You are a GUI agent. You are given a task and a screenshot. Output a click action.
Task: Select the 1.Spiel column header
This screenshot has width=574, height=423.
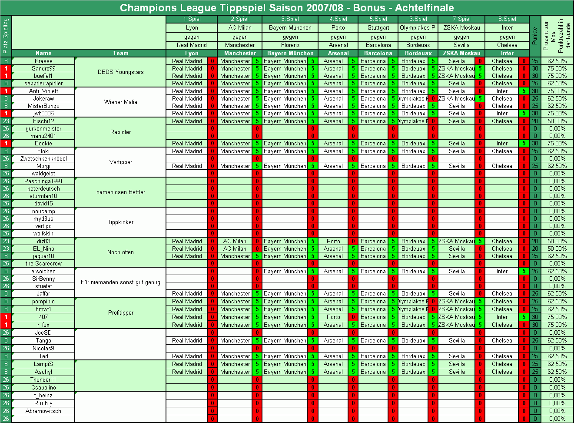point(192,19)
